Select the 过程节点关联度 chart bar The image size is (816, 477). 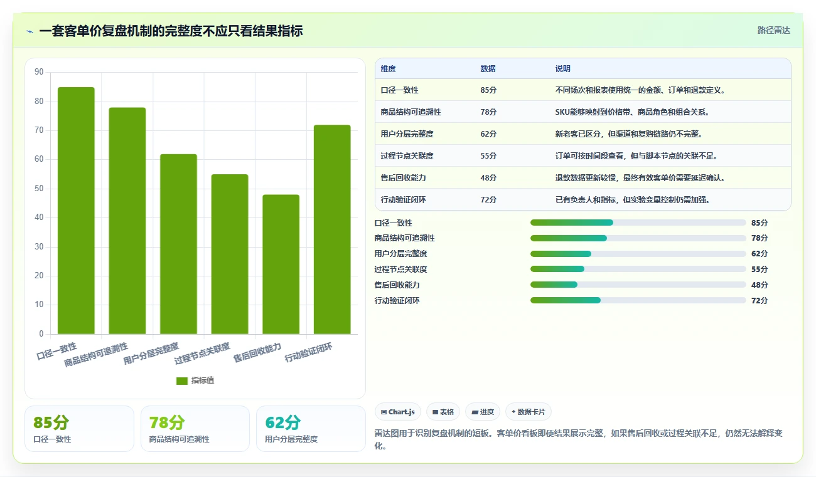click(x=230, y=254)
